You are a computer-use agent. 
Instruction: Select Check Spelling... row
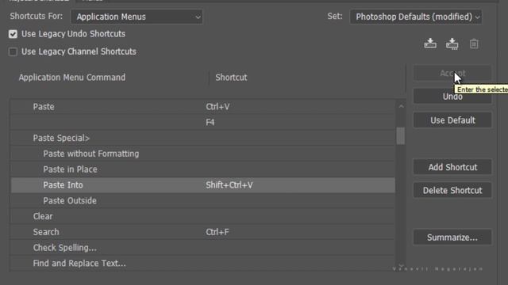(203, 248)
